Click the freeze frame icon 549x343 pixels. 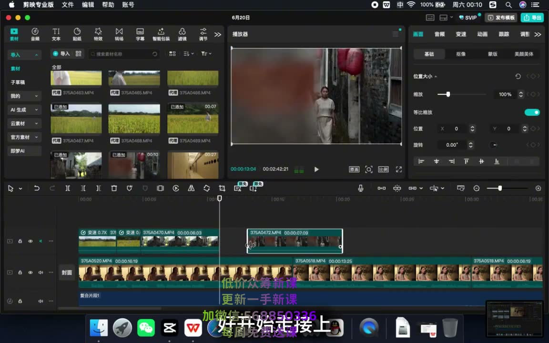[x=160, y=188]
